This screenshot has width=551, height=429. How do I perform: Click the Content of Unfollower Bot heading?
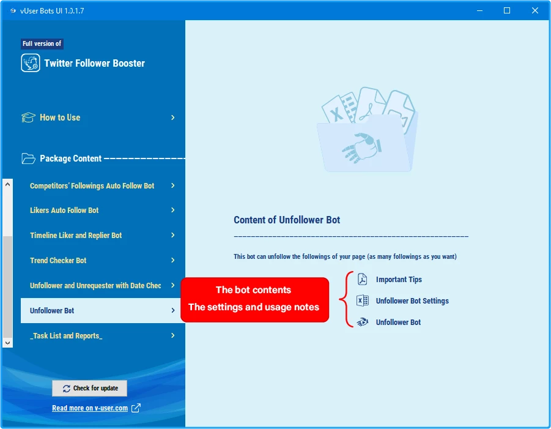(287, 220)
